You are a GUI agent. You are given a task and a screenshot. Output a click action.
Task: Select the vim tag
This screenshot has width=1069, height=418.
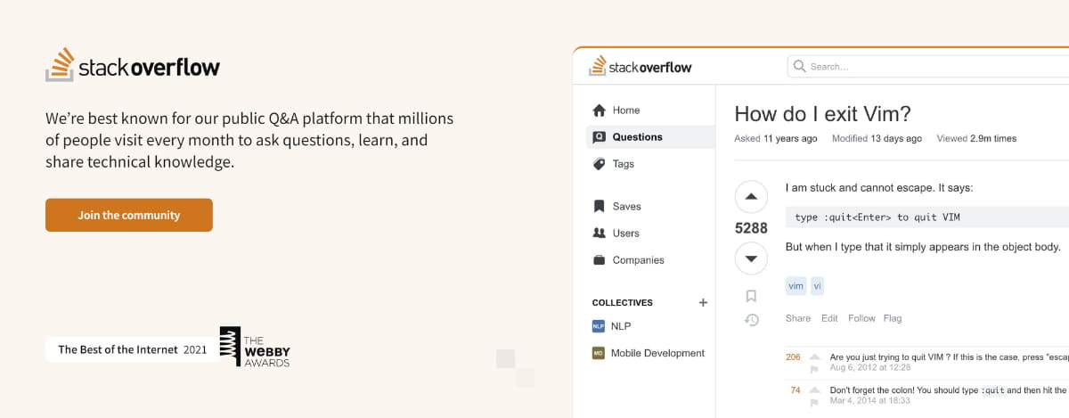click(796, 286)
